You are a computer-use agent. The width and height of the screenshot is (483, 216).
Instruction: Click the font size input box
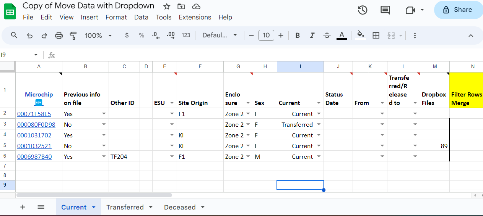266,35
